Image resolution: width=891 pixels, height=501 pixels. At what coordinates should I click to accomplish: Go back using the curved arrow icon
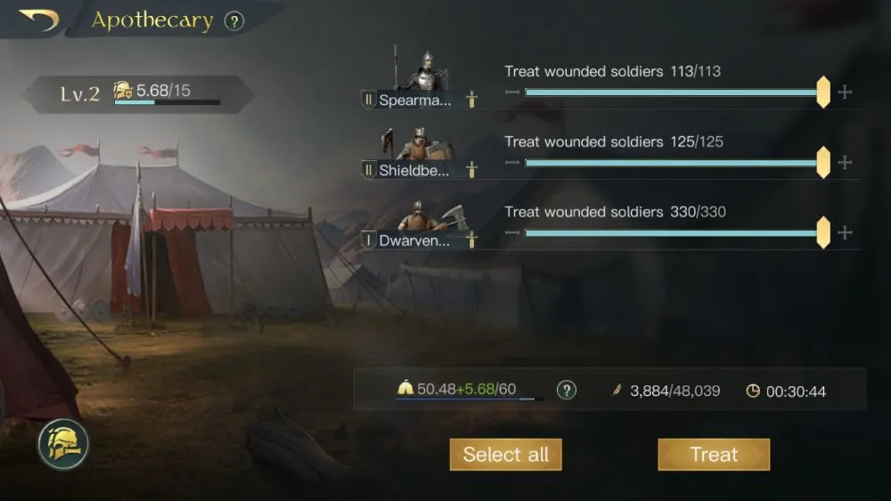pos(40,20)
